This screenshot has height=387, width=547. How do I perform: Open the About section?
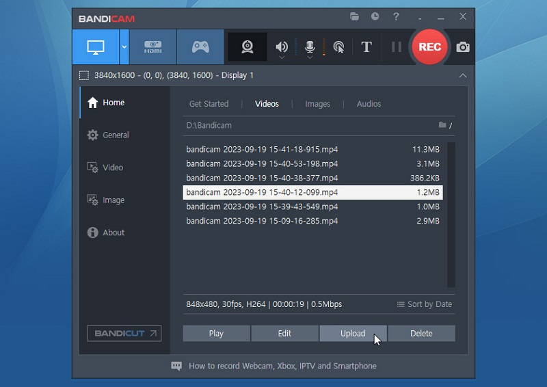click(x=106, y=232)
